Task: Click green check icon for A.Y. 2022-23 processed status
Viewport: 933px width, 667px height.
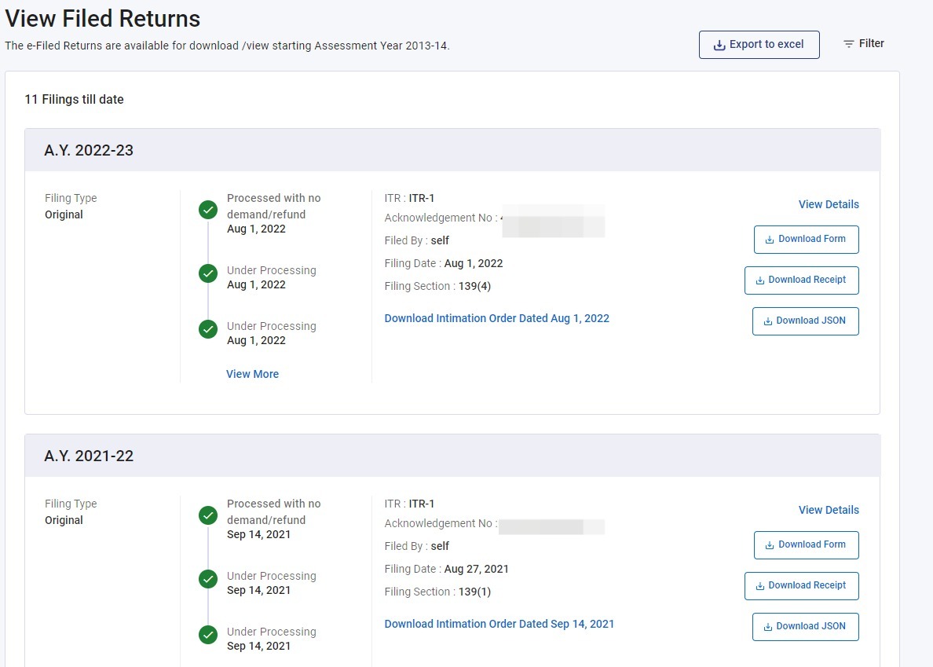Action: (208, 210)
